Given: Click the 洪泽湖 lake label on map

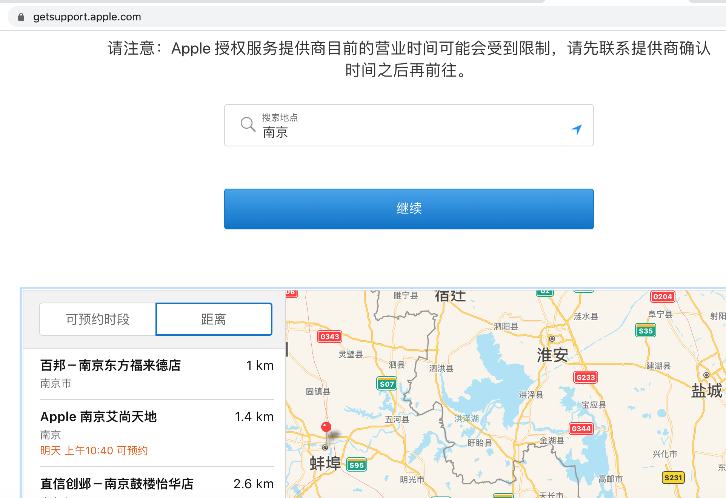Looking at the screenshot, I should coord(467,418).
